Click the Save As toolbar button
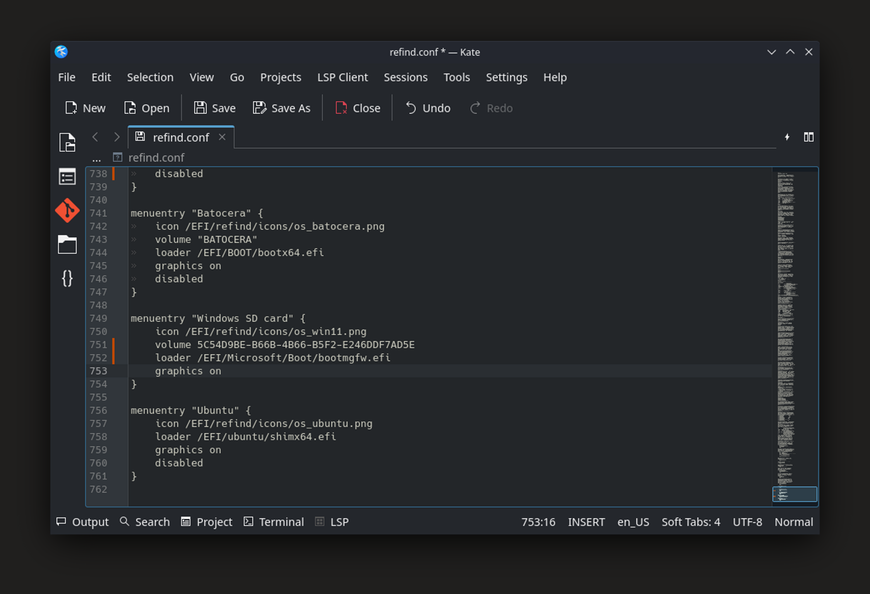870x594 pixels. click(281, 108)
